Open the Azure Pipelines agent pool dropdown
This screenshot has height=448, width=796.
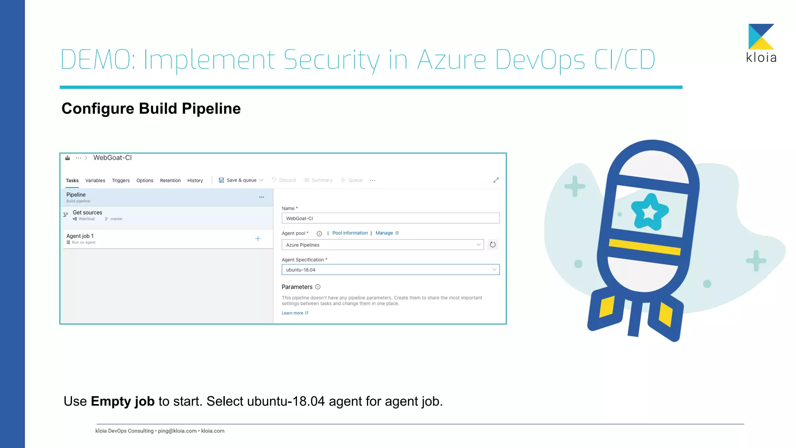(x=383, y=245)
